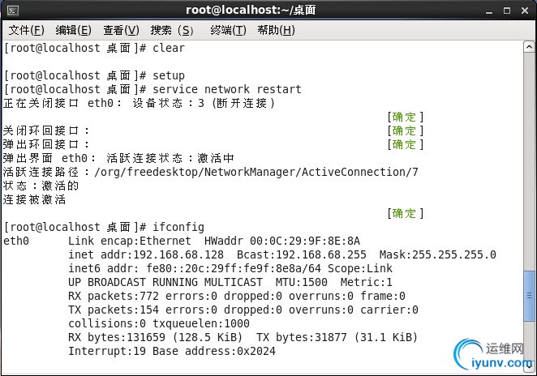Click the 'service network restart' command line
This screenshot has height=376, width=537.
[227, 89]
